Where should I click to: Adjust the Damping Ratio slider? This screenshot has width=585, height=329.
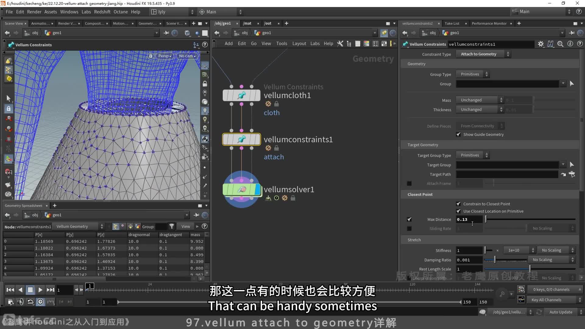pos(506,260)
